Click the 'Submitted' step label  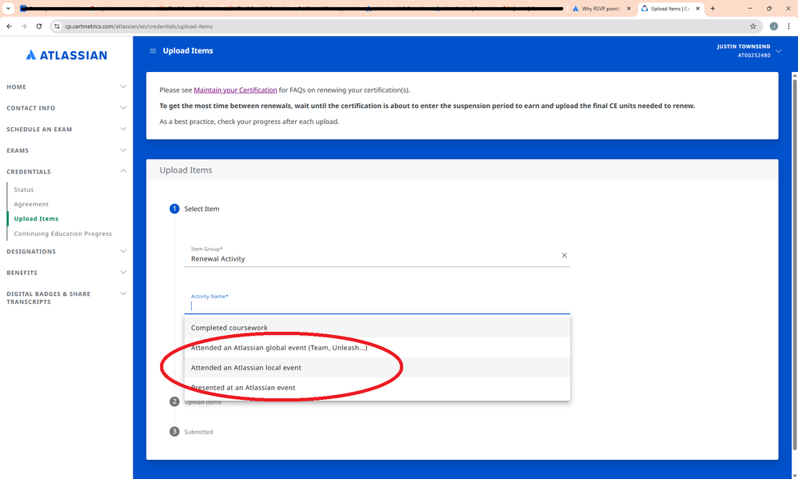point(198,432)
